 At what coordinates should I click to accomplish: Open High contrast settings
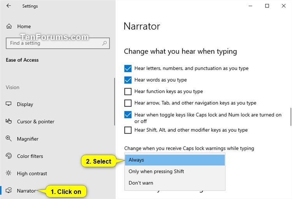[32, 173]
